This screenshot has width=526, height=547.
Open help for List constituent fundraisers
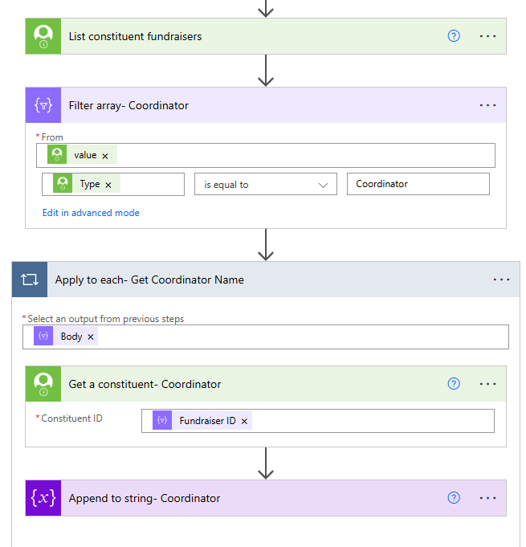[x=454, y=36]
